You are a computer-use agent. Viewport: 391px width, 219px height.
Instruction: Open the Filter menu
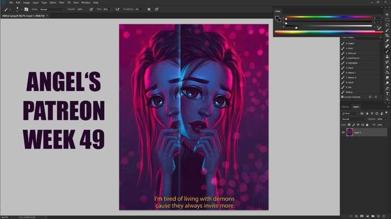point(62,2)
